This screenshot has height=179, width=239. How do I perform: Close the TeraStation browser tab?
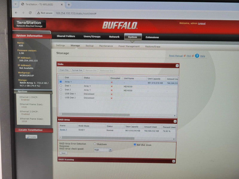[x=62, y=4]
